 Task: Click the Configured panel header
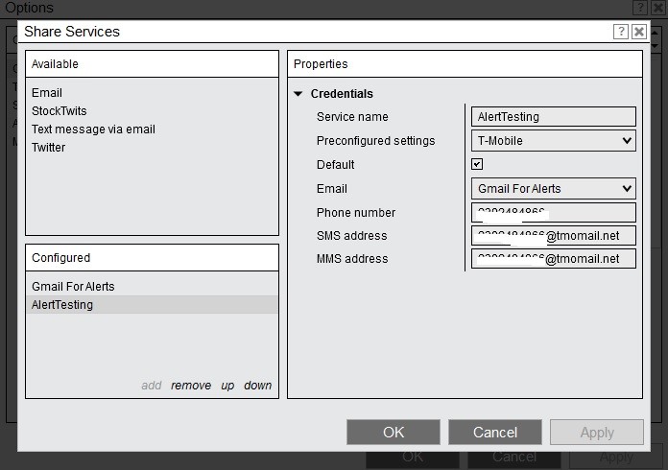pos(152,258)
